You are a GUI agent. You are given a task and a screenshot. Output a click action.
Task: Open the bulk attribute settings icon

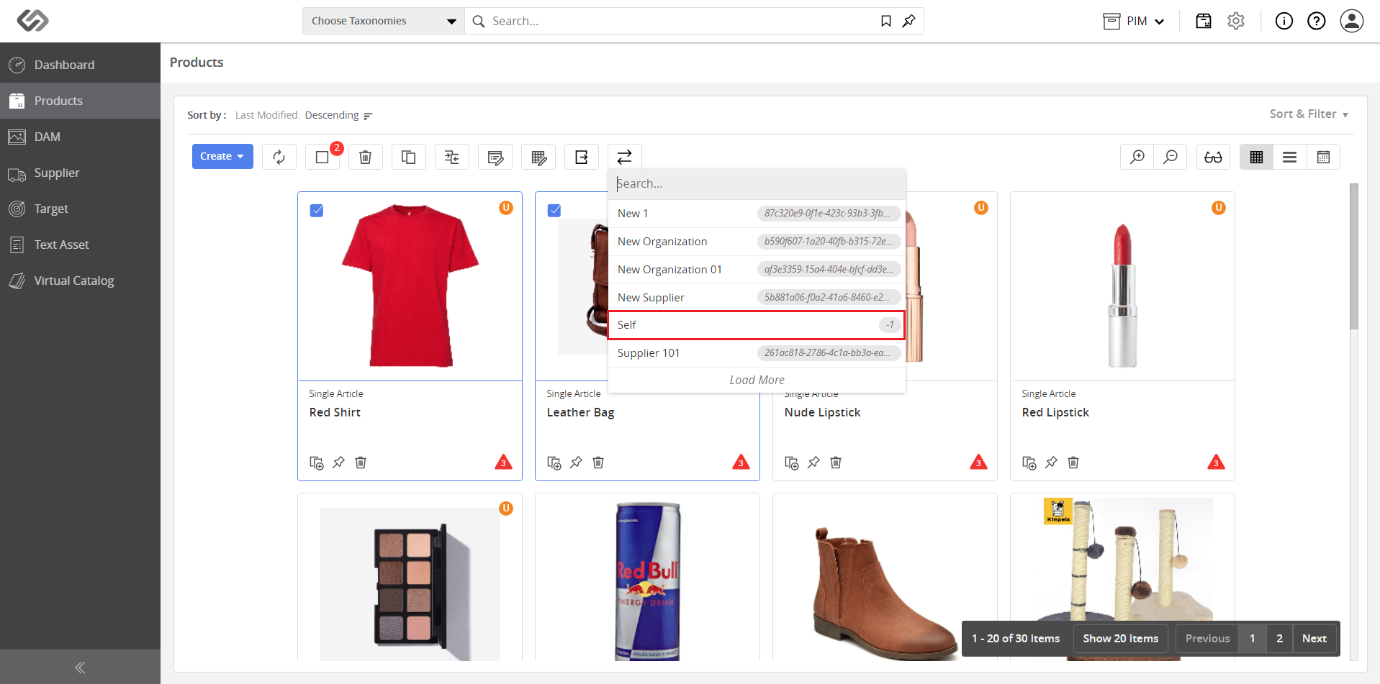tap(452, 157)
